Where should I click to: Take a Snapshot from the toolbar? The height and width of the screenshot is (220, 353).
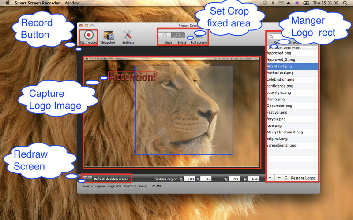109,35
